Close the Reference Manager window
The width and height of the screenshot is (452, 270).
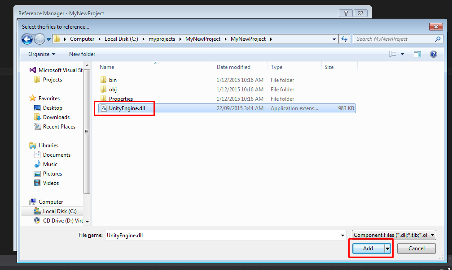[360, 13]
